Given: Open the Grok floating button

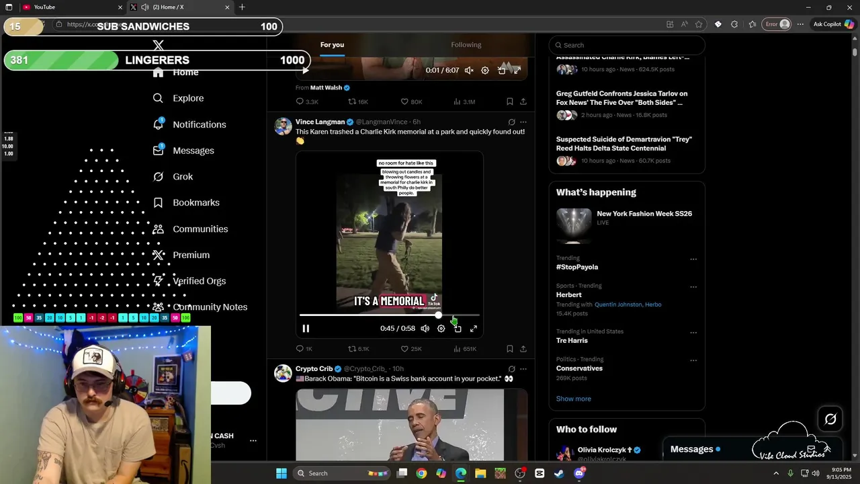Looking at the screenshot, I should pyautogui.click(x=830, y=419).
